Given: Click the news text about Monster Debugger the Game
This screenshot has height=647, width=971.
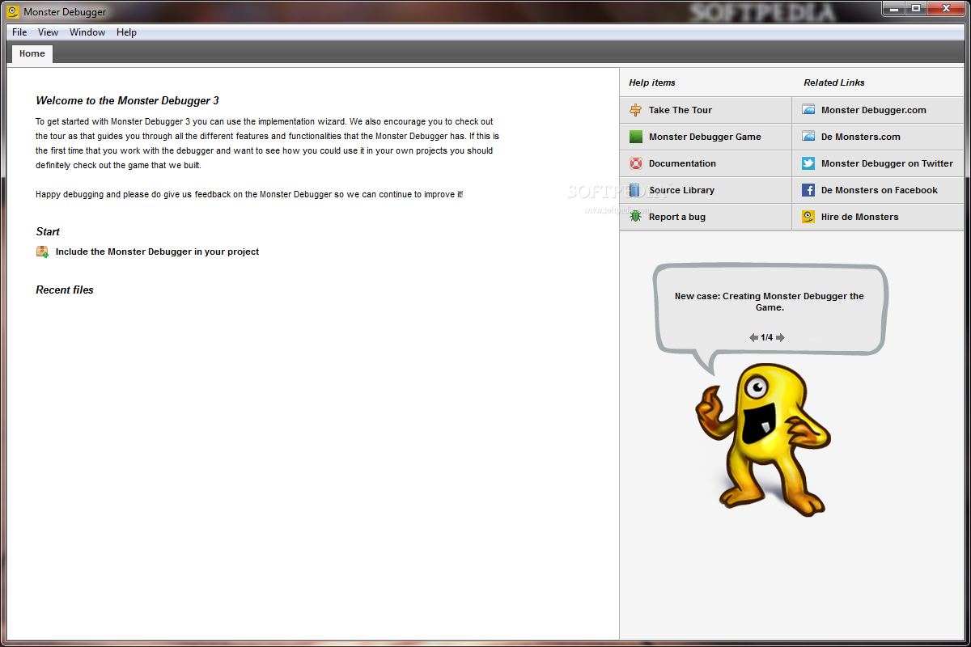Looking at the screenshot, I should [x=770, y=302].
